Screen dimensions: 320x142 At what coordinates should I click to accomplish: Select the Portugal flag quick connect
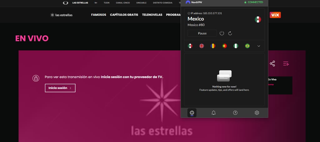coord(224,46)
